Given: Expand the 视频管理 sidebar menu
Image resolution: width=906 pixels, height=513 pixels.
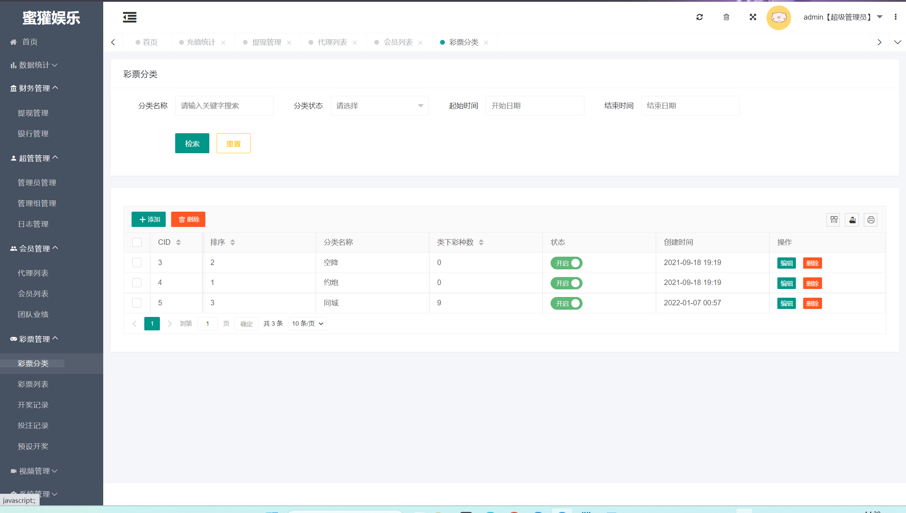Looking at the screenshot, I should point(34,471).
